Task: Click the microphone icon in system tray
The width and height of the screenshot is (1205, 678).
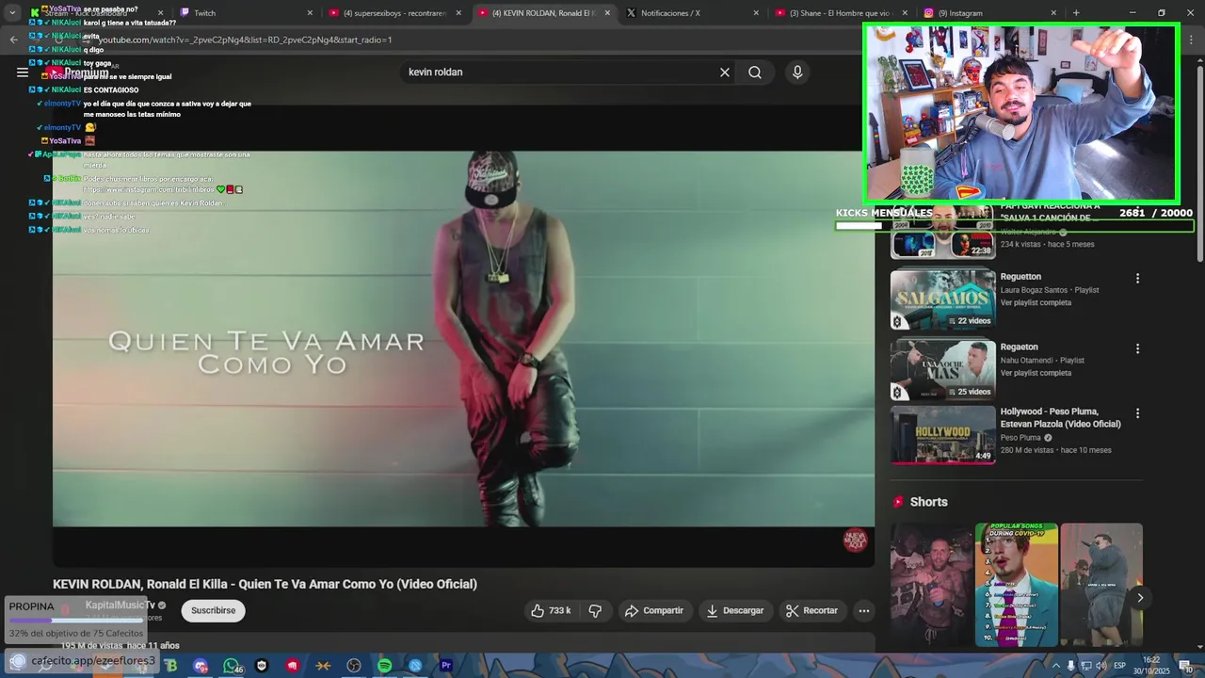Action: pyautogui.click(x=1070, y=666)
